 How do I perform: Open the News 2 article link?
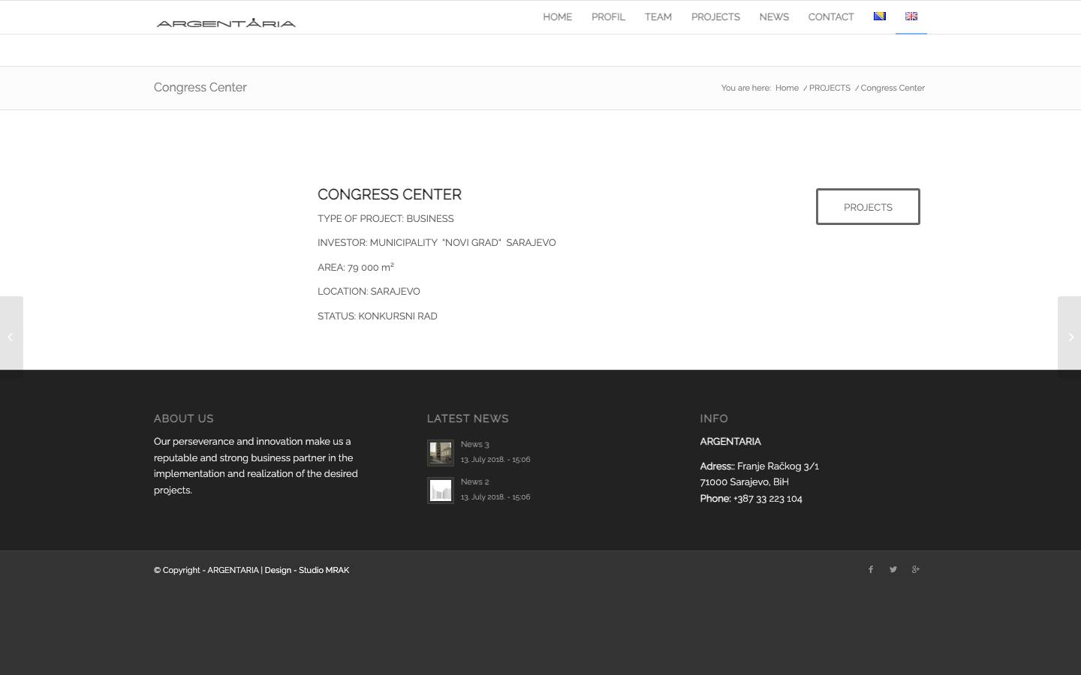click(x=474, y=481)
